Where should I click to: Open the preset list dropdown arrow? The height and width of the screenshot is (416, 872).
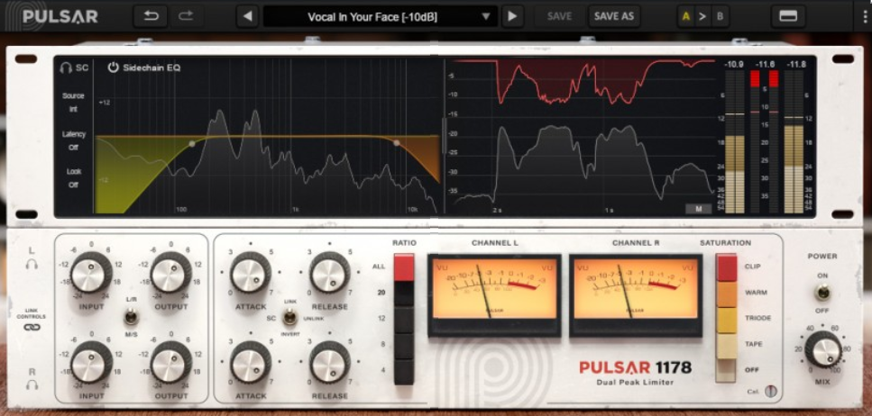pyautogui.click(x=486, y=17)
